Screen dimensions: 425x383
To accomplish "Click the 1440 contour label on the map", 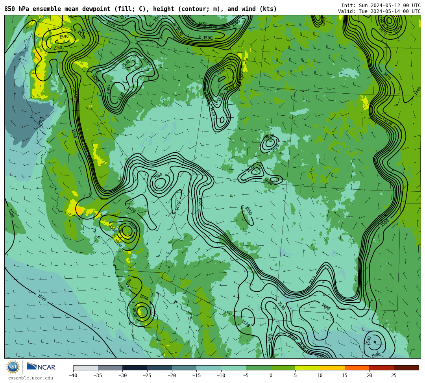I will click(x=417, y=91).
